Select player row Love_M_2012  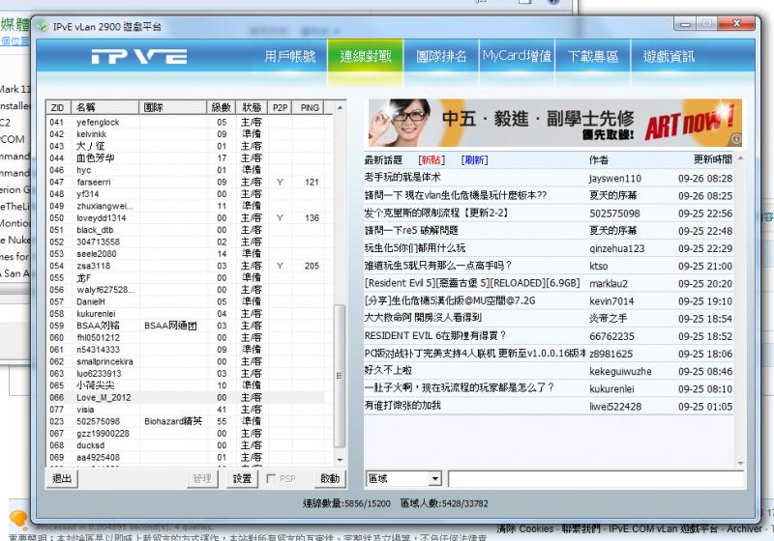186,397
